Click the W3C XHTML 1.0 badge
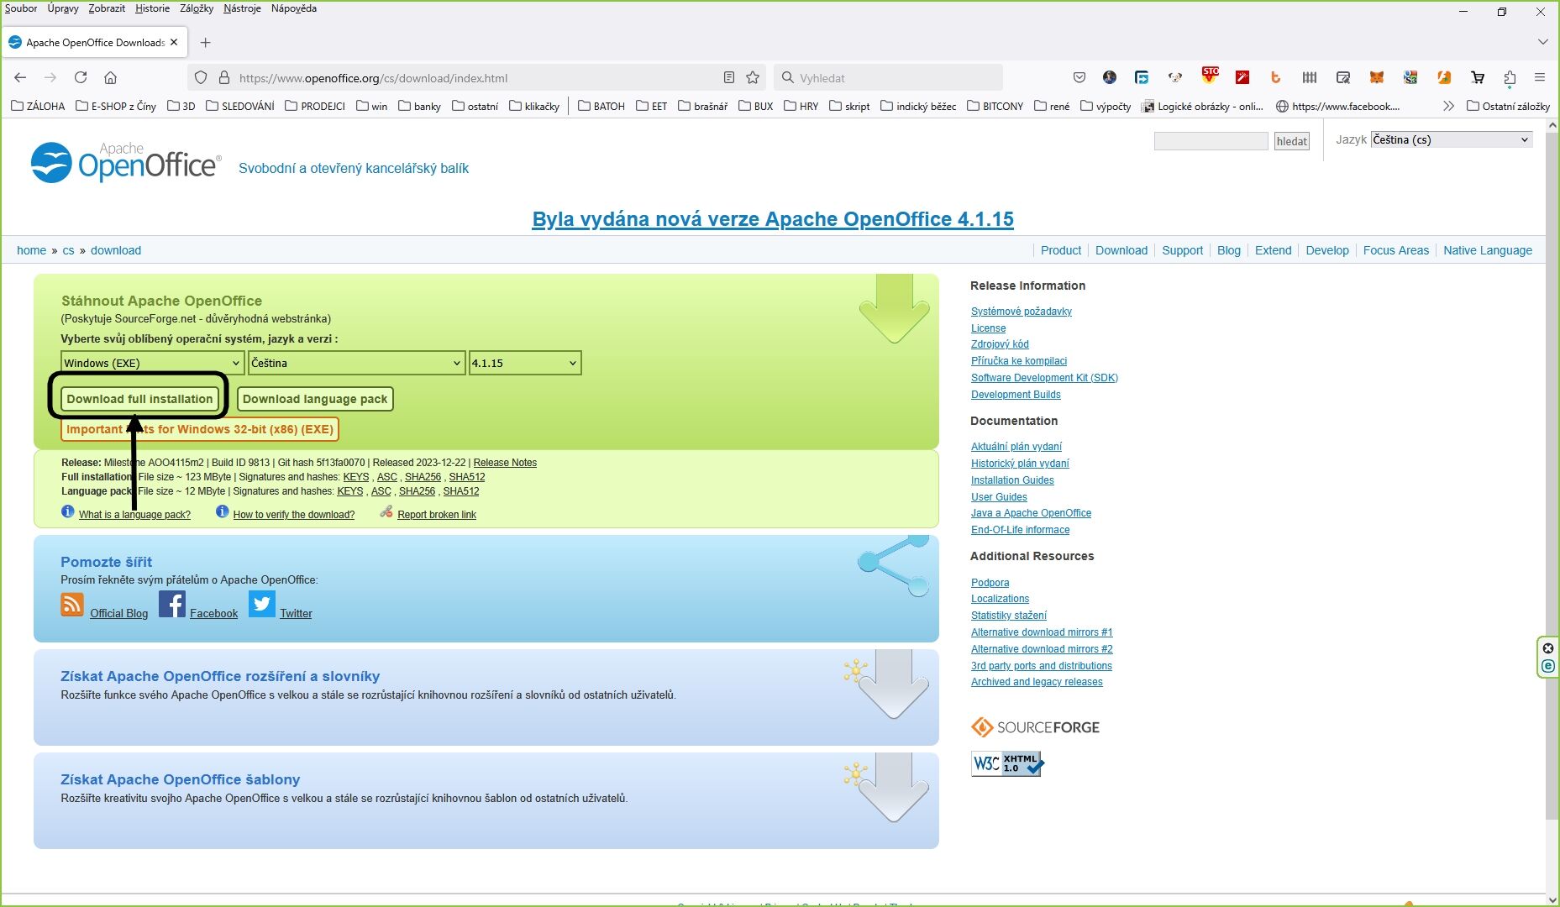The height and width of the screenshot is (907, 1560). click(1007, 763)
